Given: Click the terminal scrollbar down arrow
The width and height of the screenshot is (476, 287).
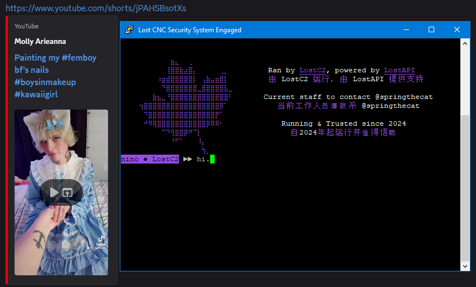Looking at the screenshot, I should pyautogui.click(x=465, y=266).
